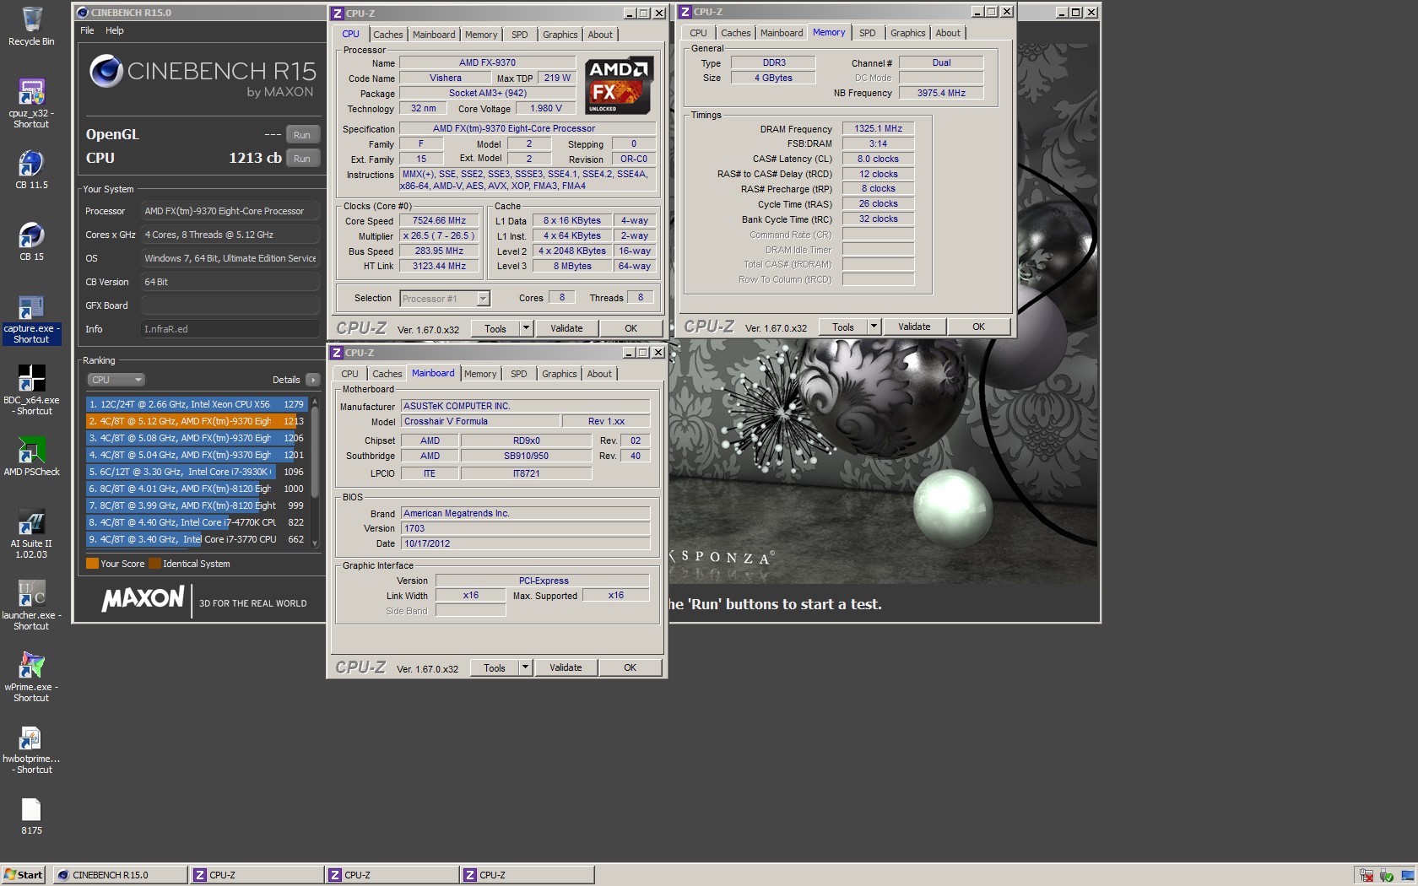
Task: Click the empty GFX Board field
Action: click(x=230, y=305)
